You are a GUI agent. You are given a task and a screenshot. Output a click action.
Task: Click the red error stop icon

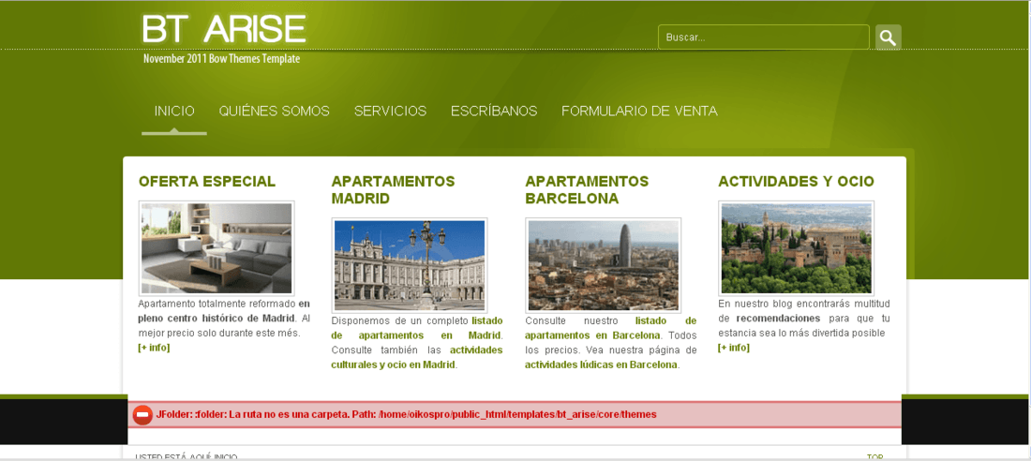[142, 415]
